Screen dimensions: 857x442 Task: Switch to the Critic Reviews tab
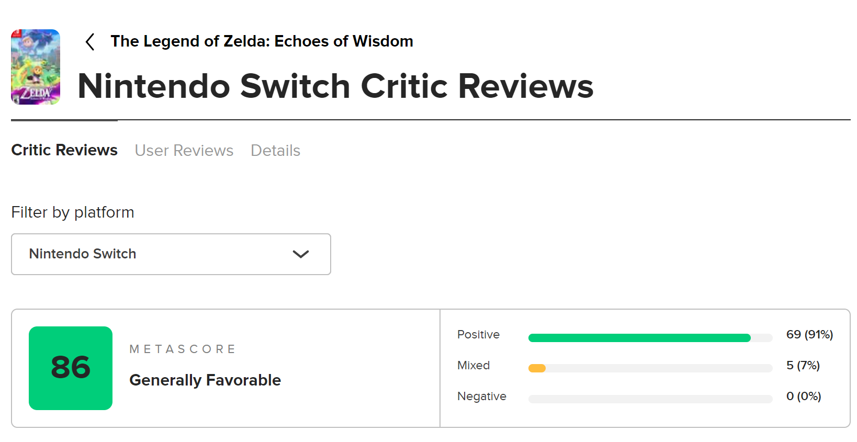[64, 150]
